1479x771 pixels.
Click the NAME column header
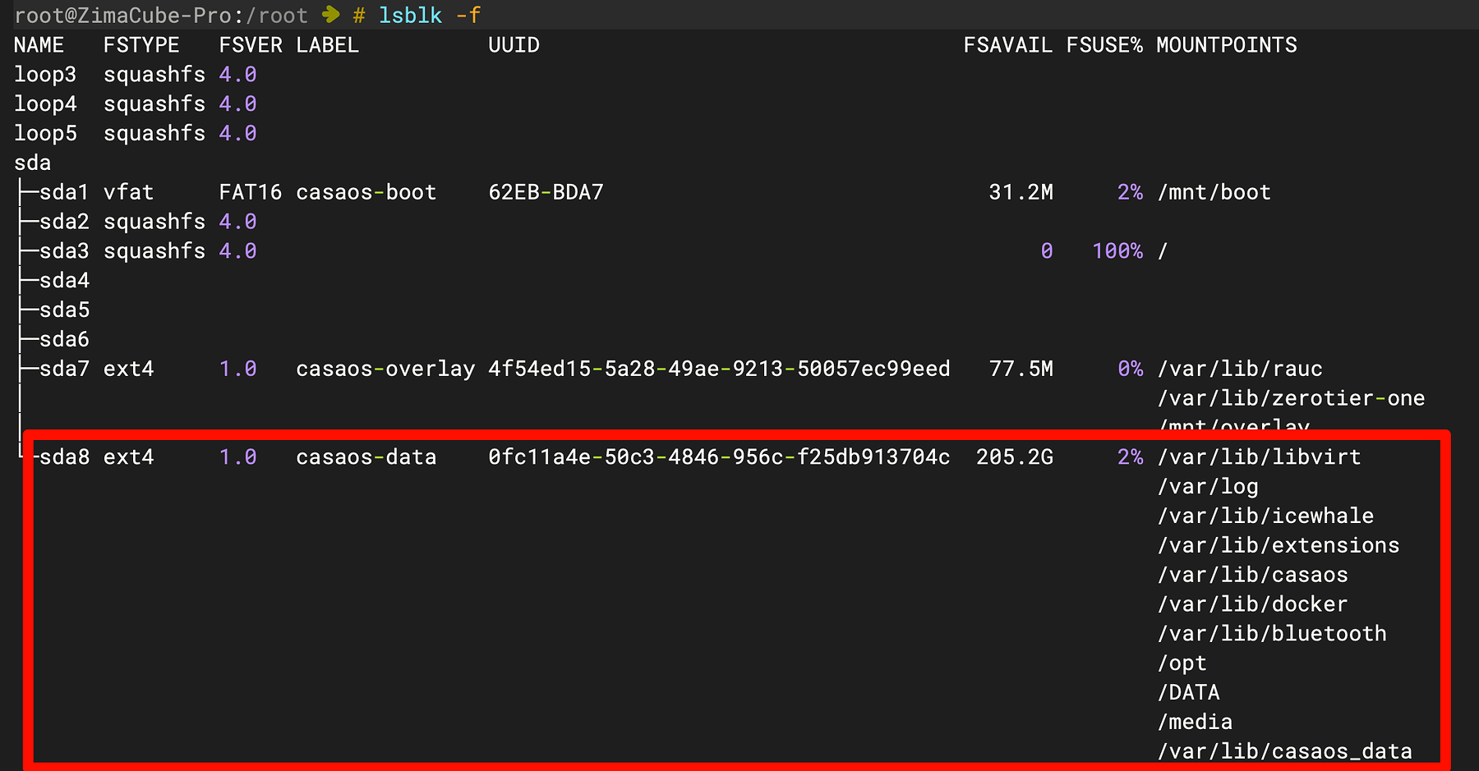pyautogui.click(x=39, y=45)
